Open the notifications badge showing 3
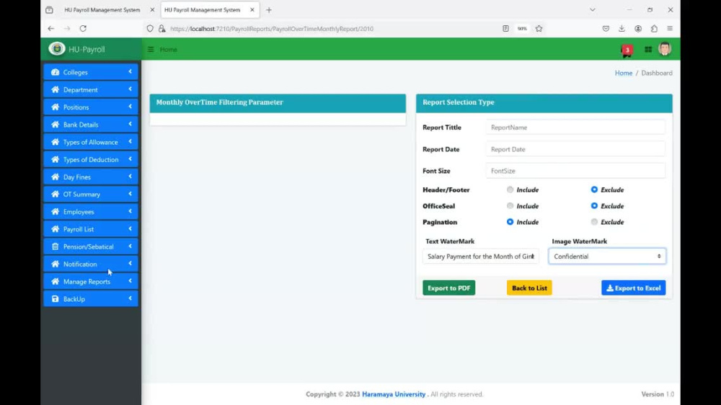 [x=627, y=50]
